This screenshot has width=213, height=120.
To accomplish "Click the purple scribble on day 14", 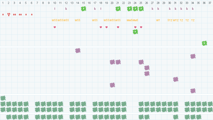I will (x=78, y=50).
